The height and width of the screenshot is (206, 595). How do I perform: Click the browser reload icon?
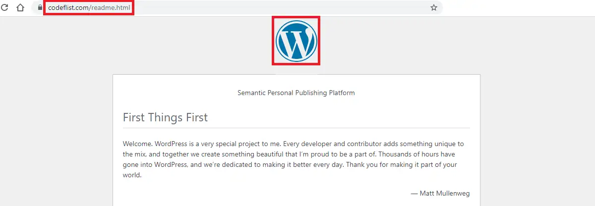[x=5, y=7]
